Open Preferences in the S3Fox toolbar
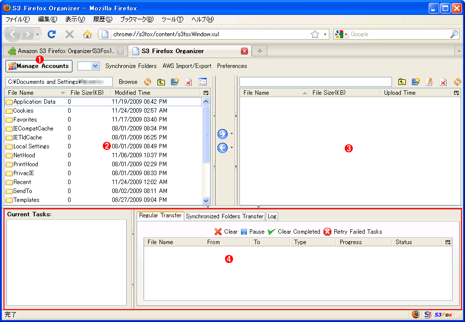 click(232, 66)
